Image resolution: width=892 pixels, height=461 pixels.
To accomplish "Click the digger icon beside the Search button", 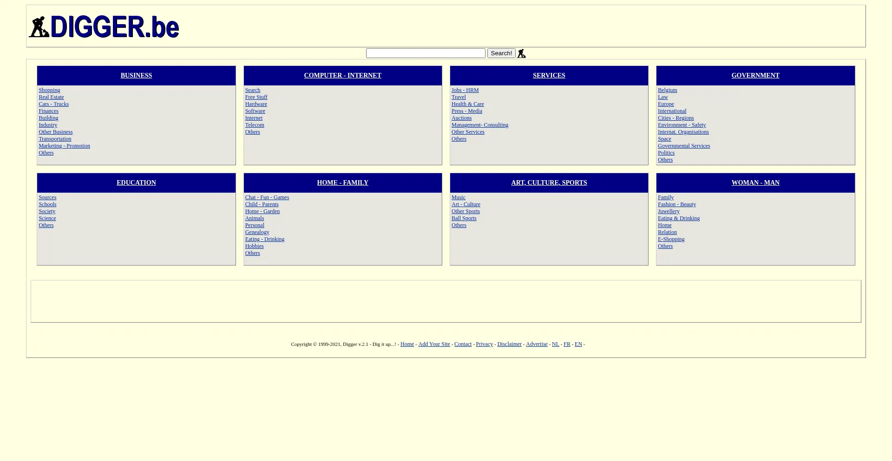I will click(521, 53).
